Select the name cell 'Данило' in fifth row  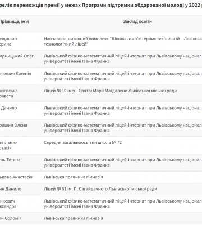click(8, 108)
